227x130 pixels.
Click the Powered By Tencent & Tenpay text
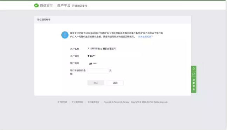(116, 102)
